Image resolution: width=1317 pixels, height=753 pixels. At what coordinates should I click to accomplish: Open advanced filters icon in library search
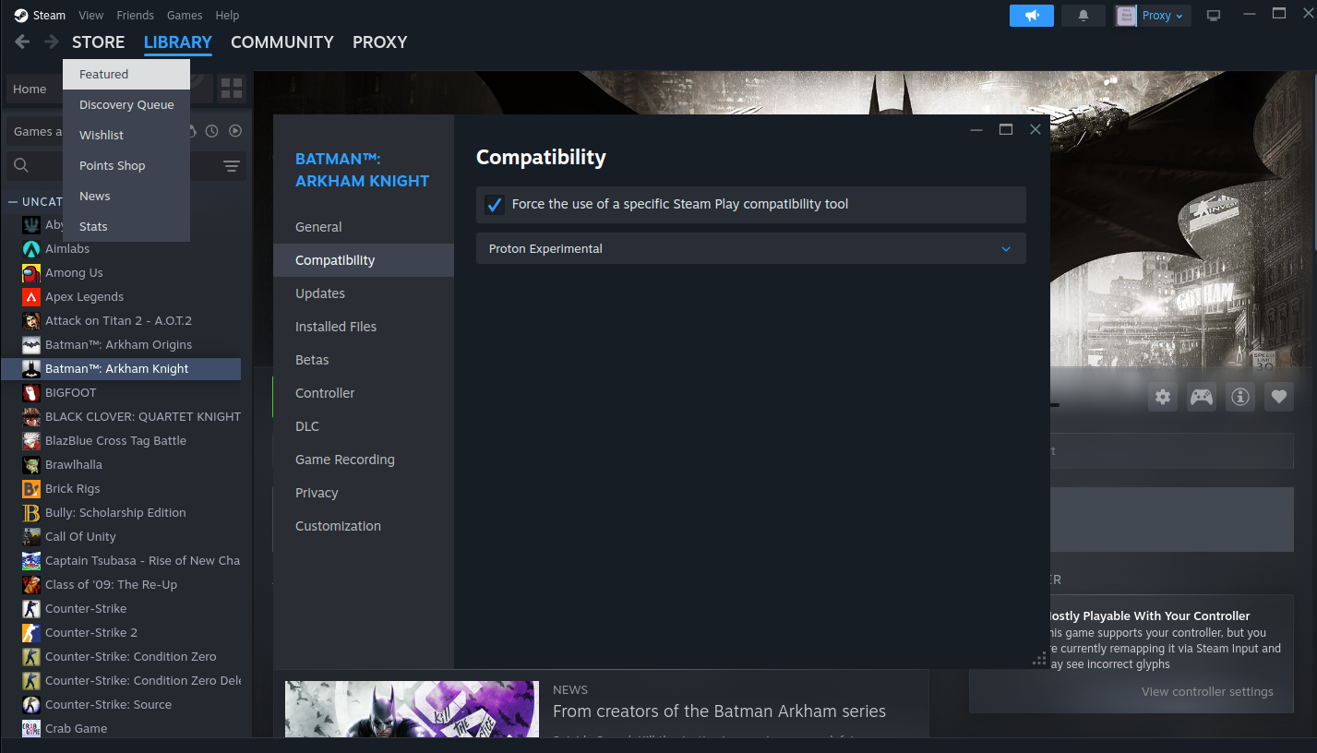pos(232,166)
